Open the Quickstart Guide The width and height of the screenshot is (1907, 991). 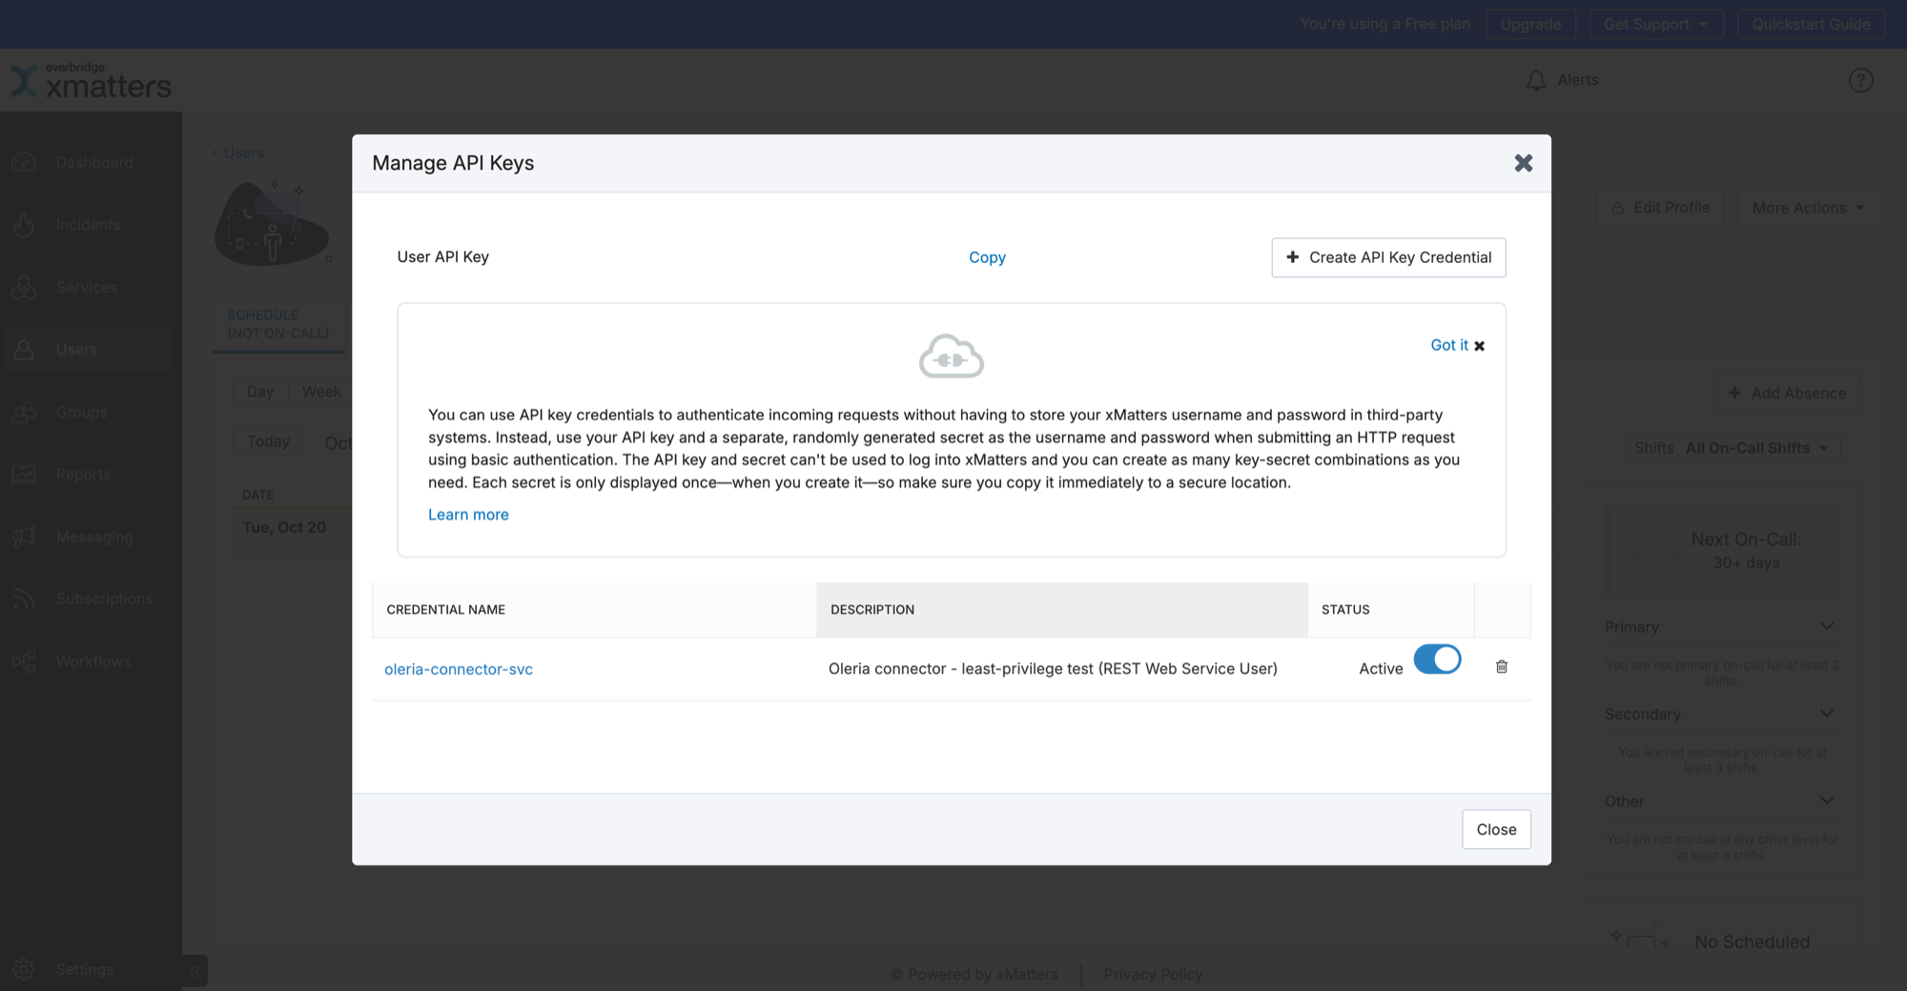pyautogui.click(x=1811, y=24)
